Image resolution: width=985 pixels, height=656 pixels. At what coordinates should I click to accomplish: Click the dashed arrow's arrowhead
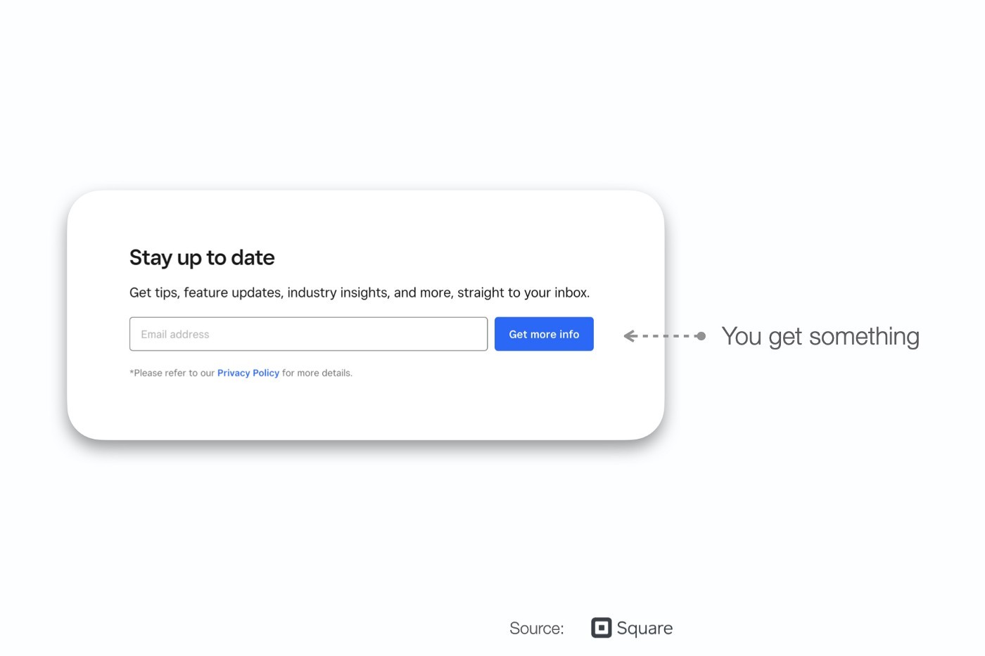click(629, 336)
